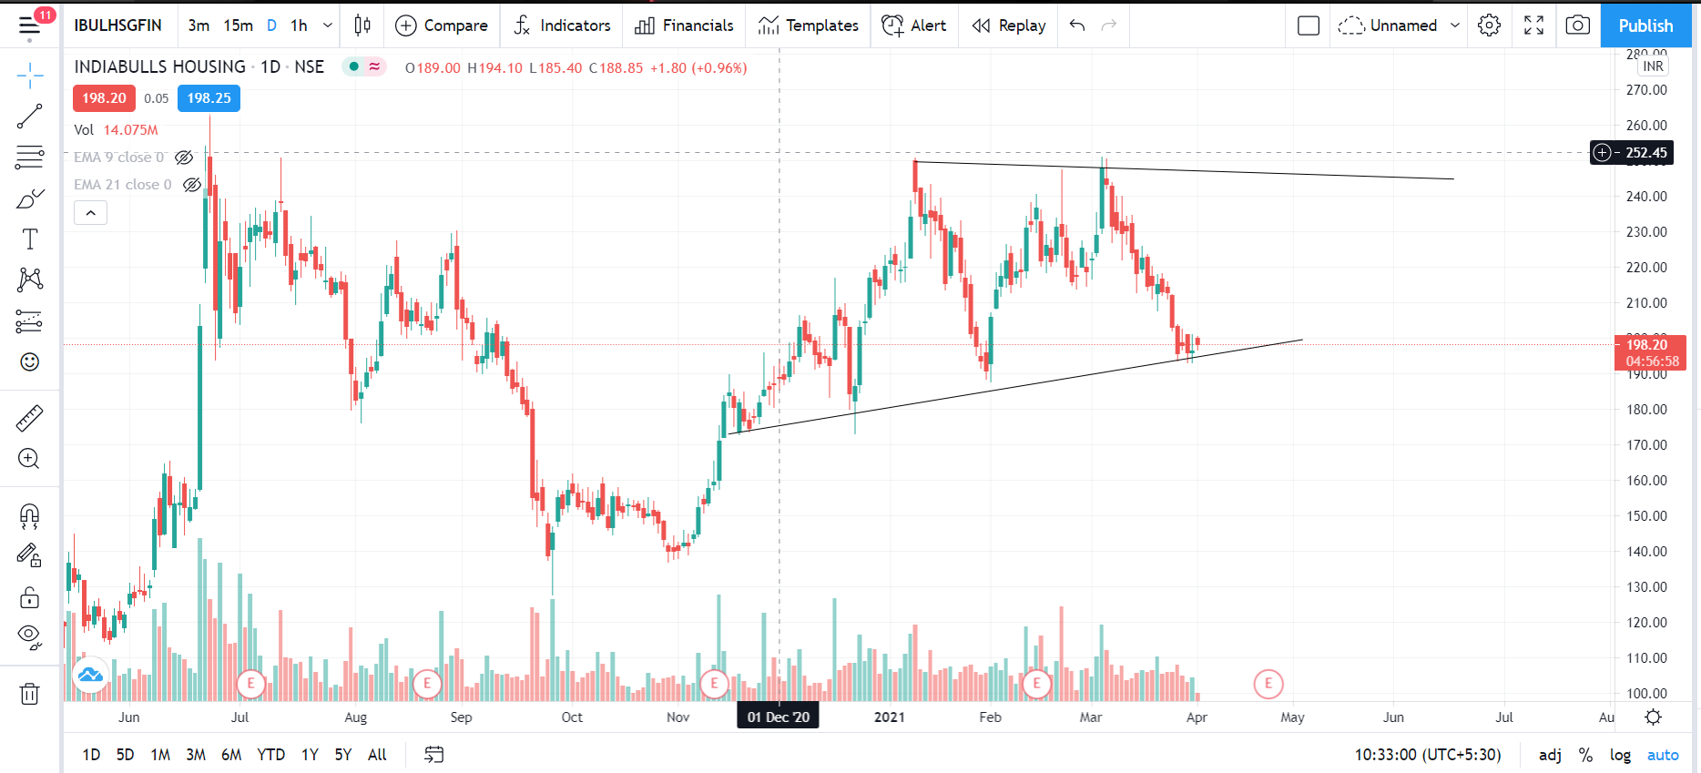Viewport: 1701px width, 773px height.
Task: Open the emoji icons tool
Action: point(30,362)
